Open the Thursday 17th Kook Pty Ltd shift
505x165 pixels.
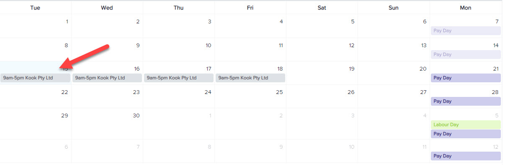(178, 78)
